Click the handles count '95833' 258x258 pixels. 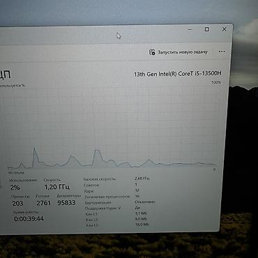tap(66, 202)
